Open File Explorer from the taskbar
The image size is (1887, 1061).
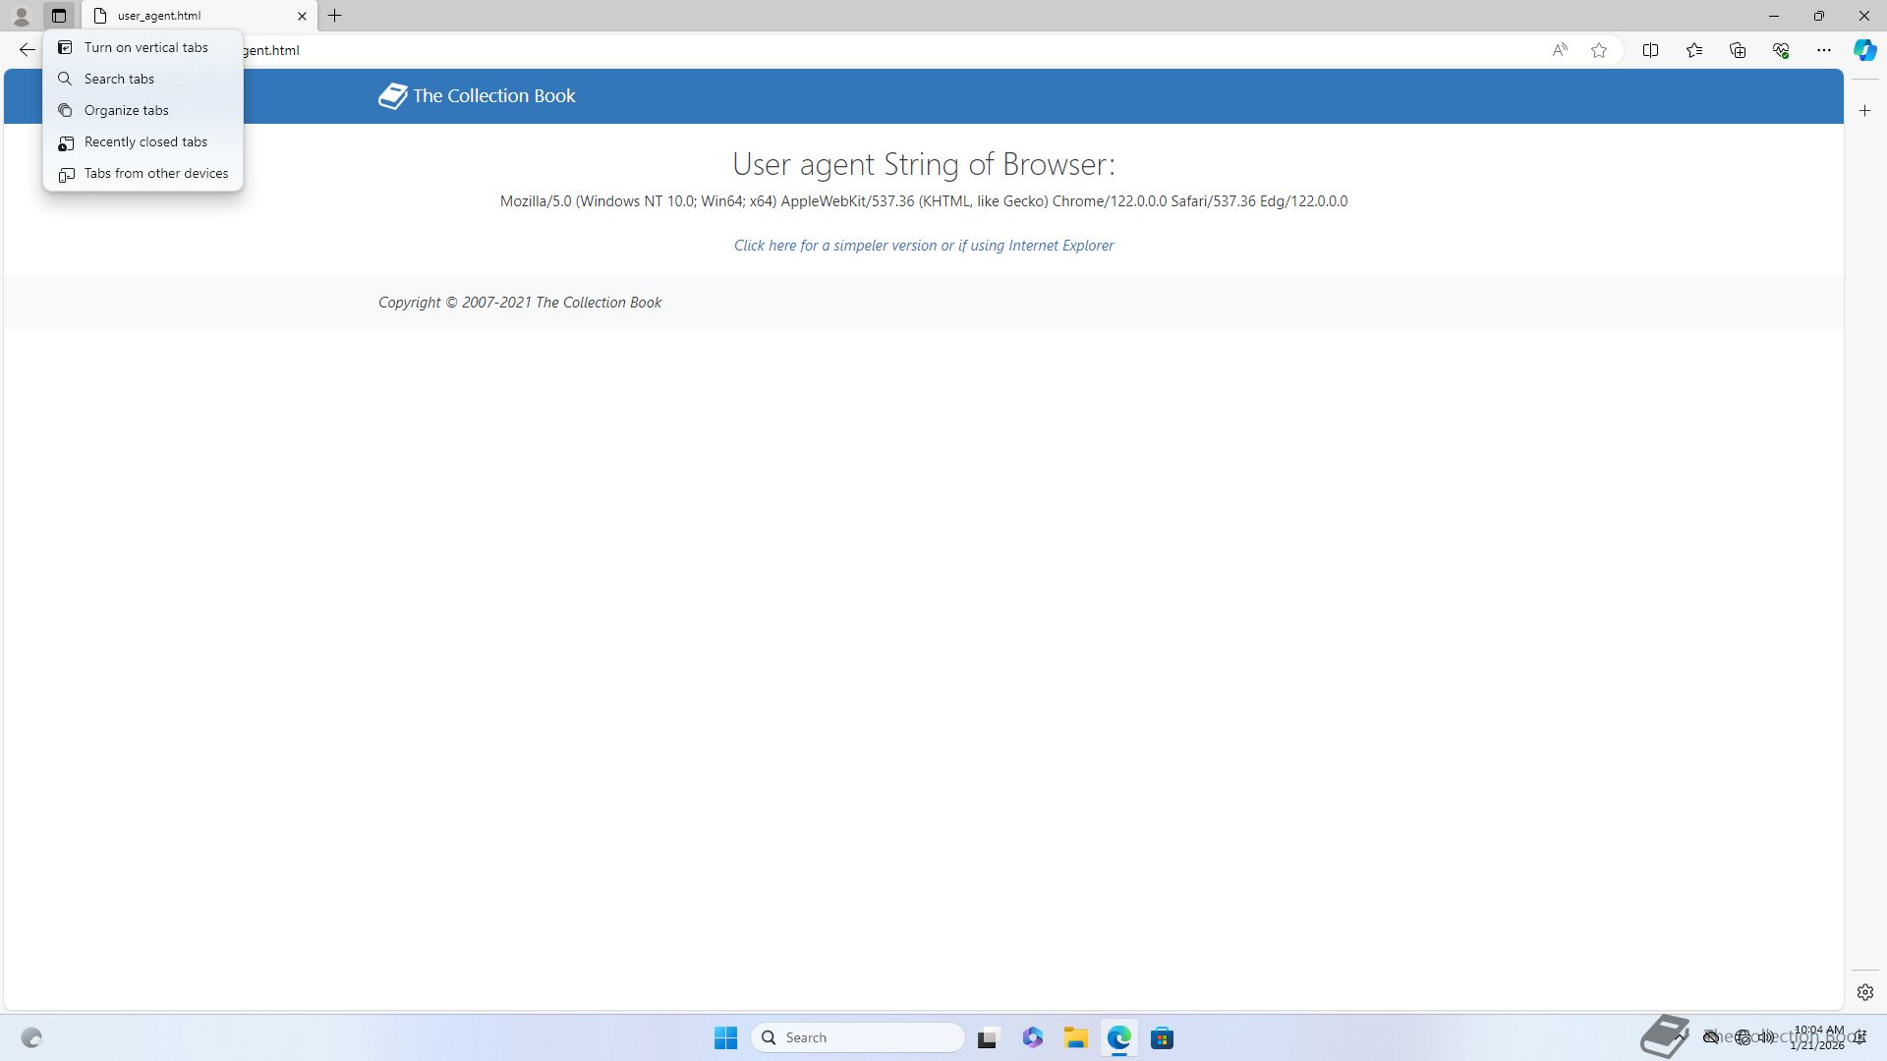[x=1075, y=1037]
